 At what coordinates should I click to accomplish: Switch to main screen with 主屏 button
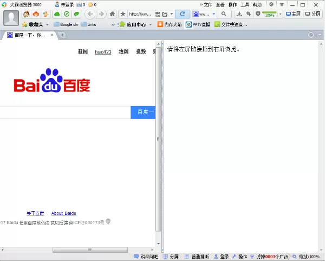[293, 14]
